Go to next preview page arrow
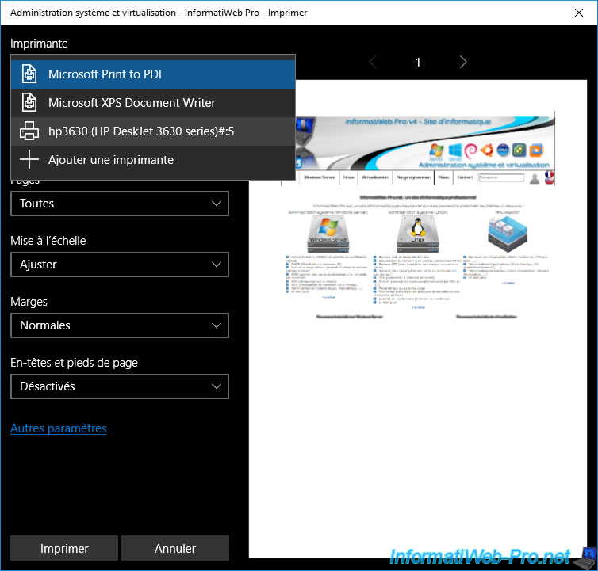This screenshot has height=571, width=598. [463, 62]
